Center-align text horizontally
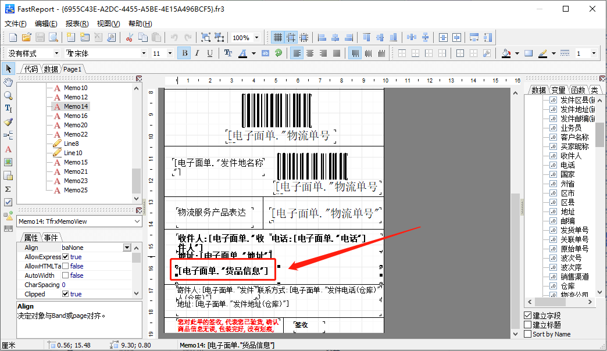607x351 pixels. [310, 53]
